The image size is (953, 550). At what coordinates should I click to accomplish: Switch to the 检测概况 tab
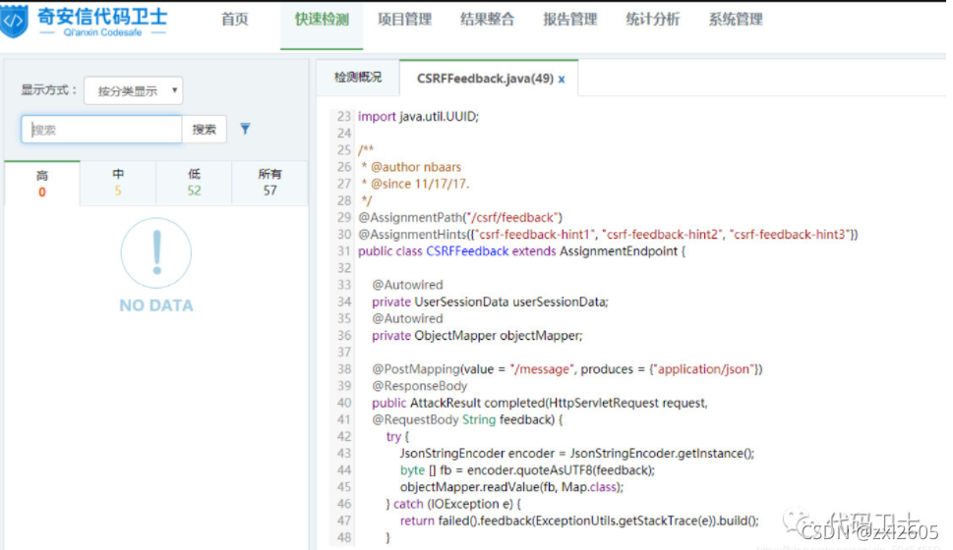coord(358,77)
